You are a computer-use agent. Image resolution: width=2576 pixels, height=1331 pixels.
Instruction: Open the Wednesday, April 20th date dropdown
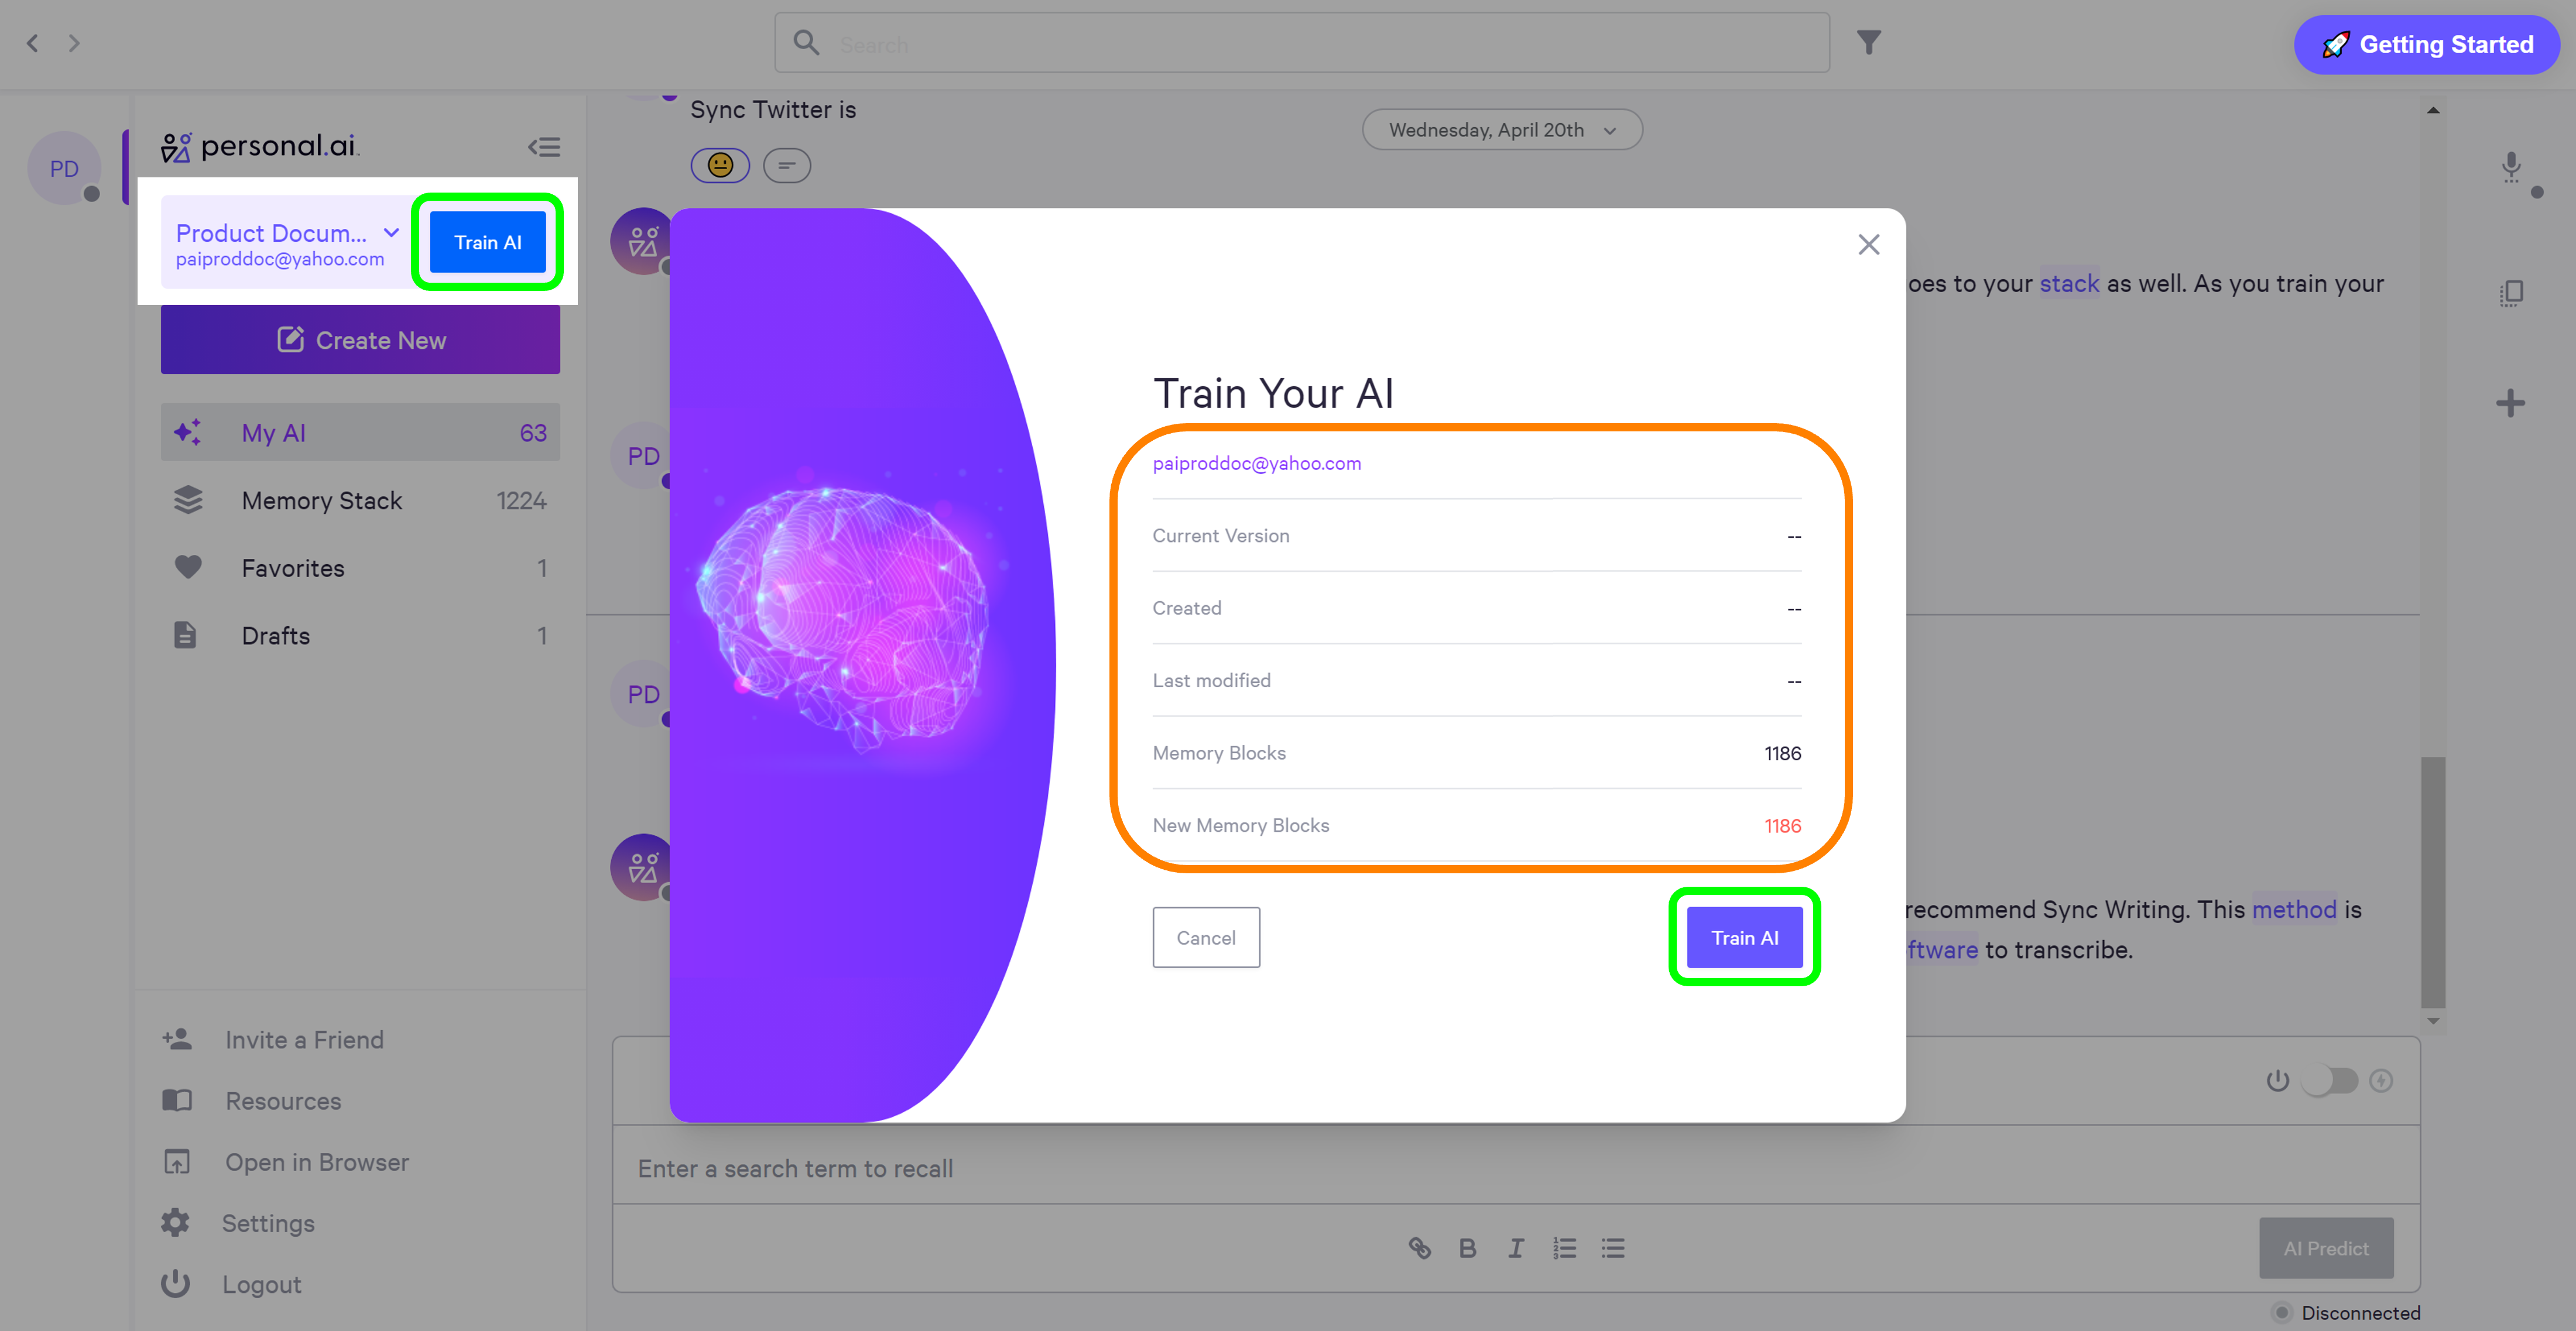click(1501, 130)
